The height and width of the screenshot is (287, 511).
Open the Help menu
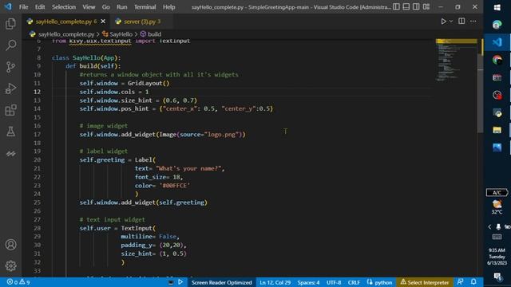tap(168, 7)
